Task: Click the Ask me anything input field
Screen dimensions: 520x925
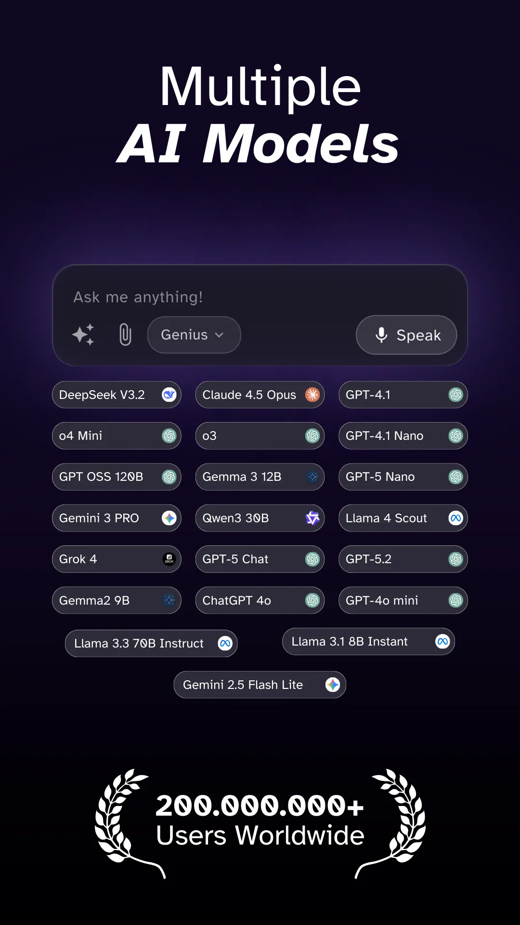Action: tap(260, 297)
